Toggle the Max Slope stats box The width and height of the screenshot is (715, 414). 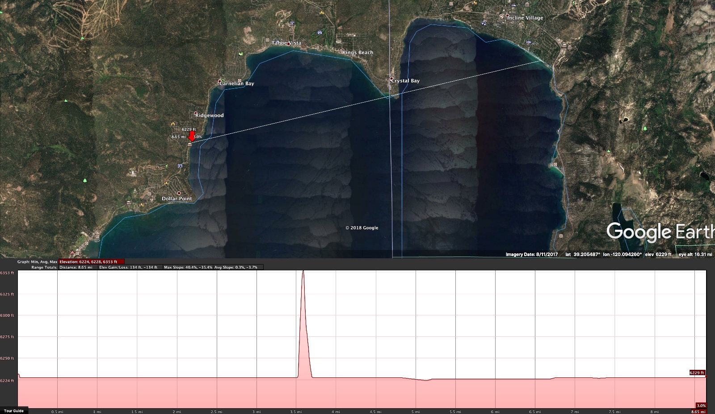pyautogui.click(x=188, y=267)
